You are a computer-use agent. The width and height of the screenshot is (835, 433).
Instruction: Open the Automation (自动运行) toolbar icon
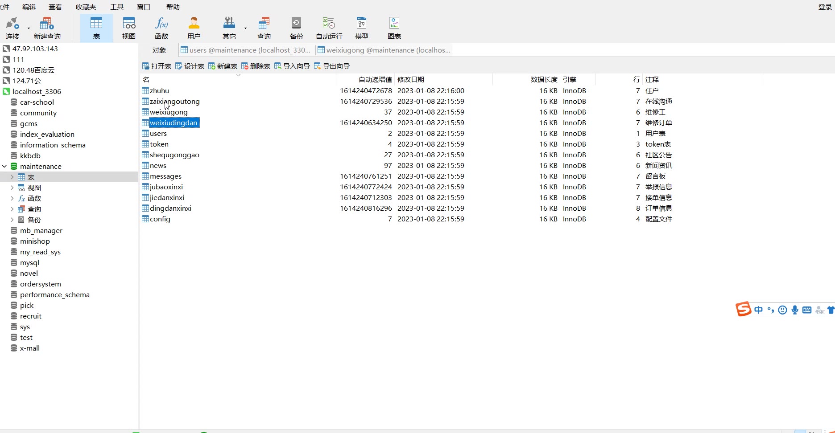(329, 28)
